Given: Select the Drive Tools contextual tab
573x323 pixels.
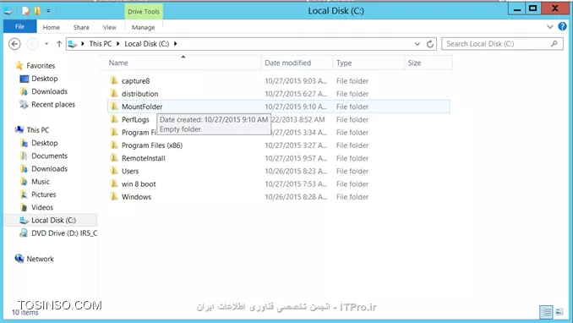Looking at the screenshot, I should (144, 12).
